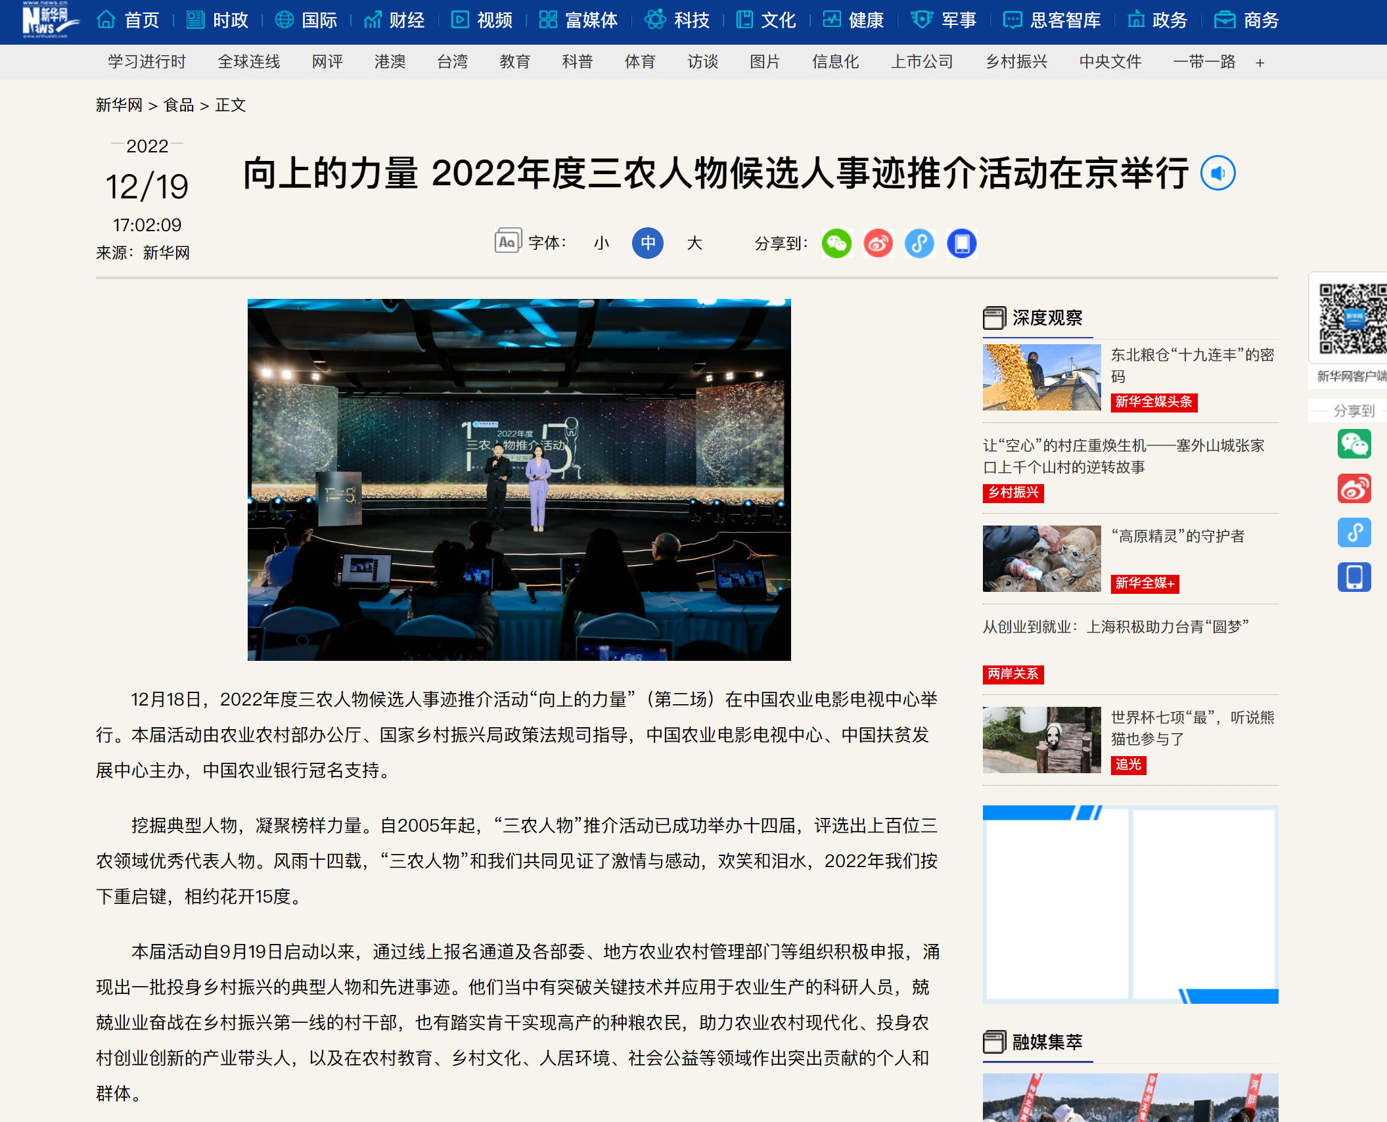Screen dimensions: 1387x1122
Task: Open article “高原精灵”的守护者
Action: (x=1177, y=536)
